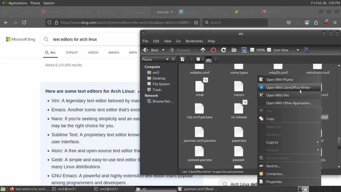This screenshot has height=192, width=341.
Task: Bookmark this page with the star icon
Action: coord(196,22)
